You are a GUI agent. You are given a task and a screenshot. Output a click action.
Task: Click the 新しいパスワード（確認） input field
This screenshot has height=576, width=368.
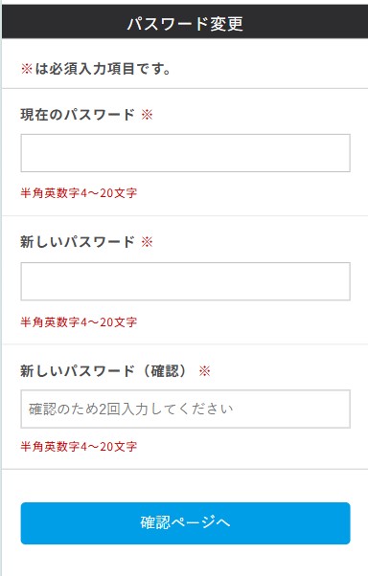(185, 409)
